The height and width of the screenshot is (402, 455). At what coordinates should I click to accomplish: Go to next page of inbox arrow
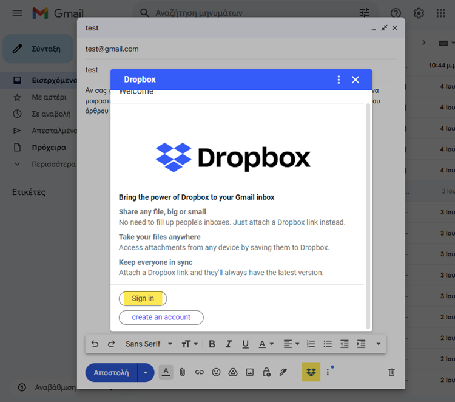coord(424,43)
